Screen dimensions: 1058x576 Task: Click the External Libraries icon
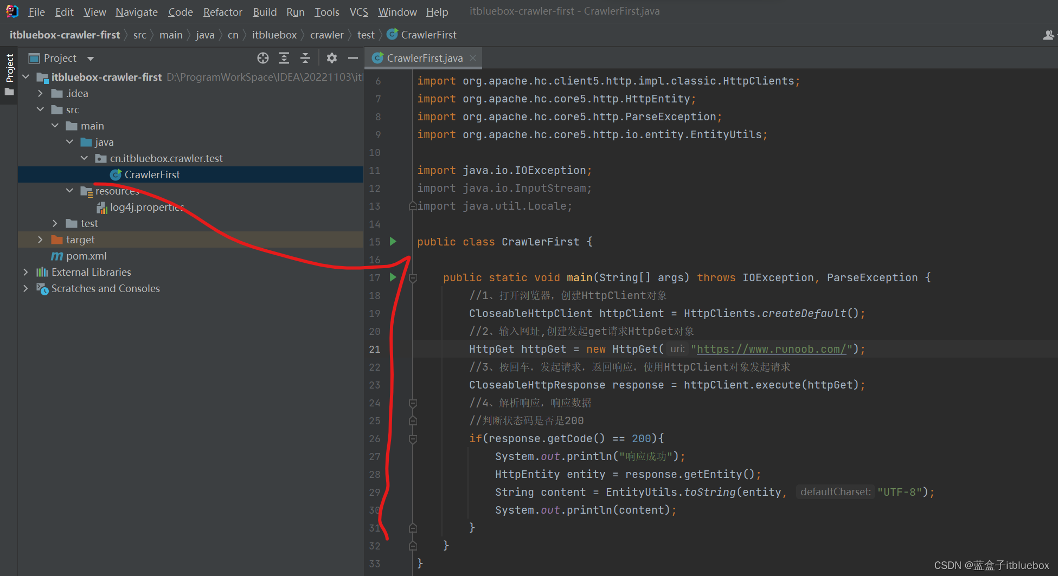pos(42,272)
